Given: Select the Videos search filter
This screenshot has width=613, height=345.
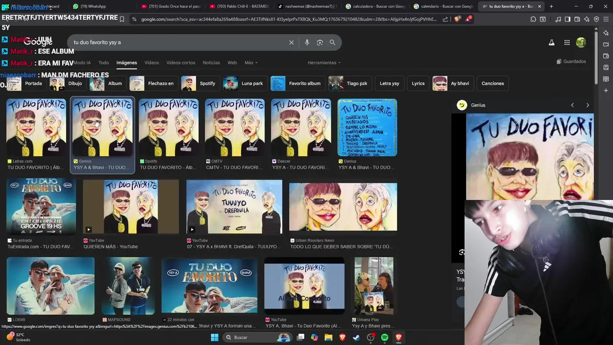Looking at the screenshot, I should click(x=151, y=63).
